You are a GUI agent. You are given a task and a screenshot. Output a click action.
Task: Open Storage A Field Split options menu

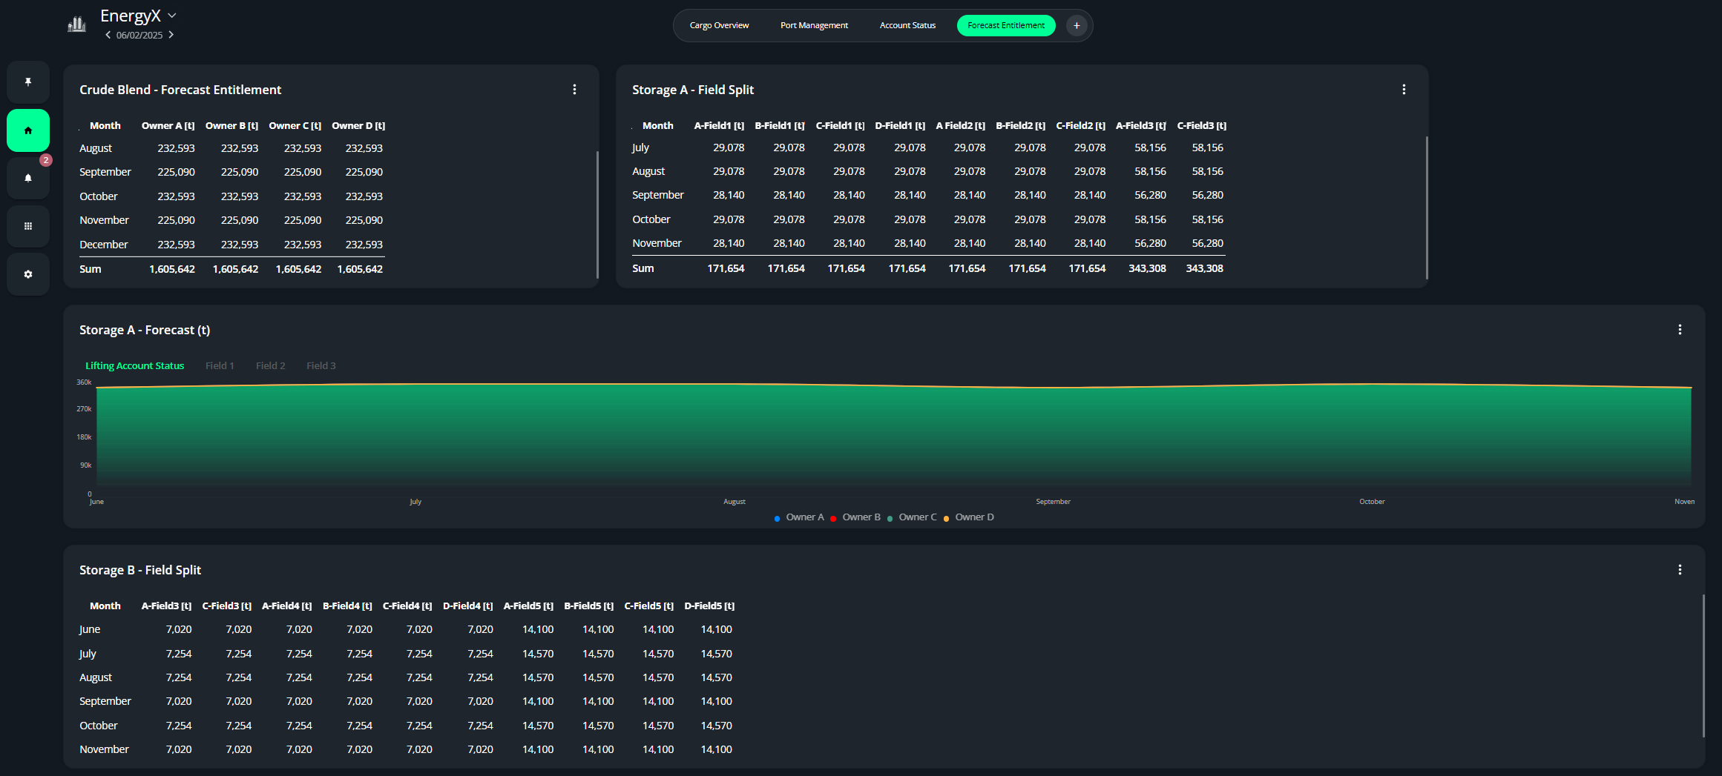(1404, 90)
